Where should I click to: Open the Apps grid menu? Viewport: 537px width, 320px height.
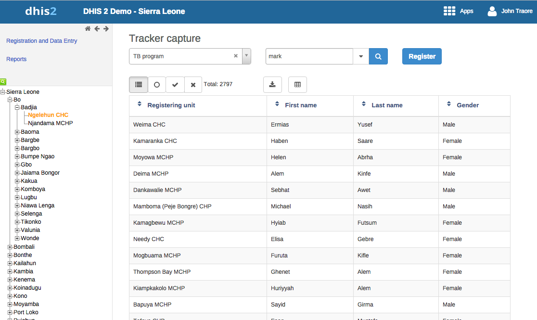(449, 11)
